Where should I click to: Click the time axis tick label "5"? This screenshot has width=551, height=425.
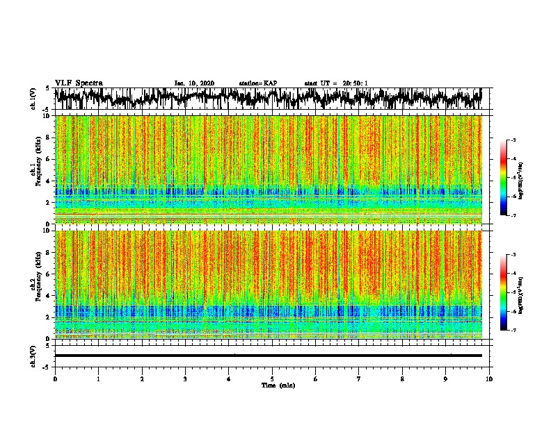pyautogui.click(x=272, y=379)
